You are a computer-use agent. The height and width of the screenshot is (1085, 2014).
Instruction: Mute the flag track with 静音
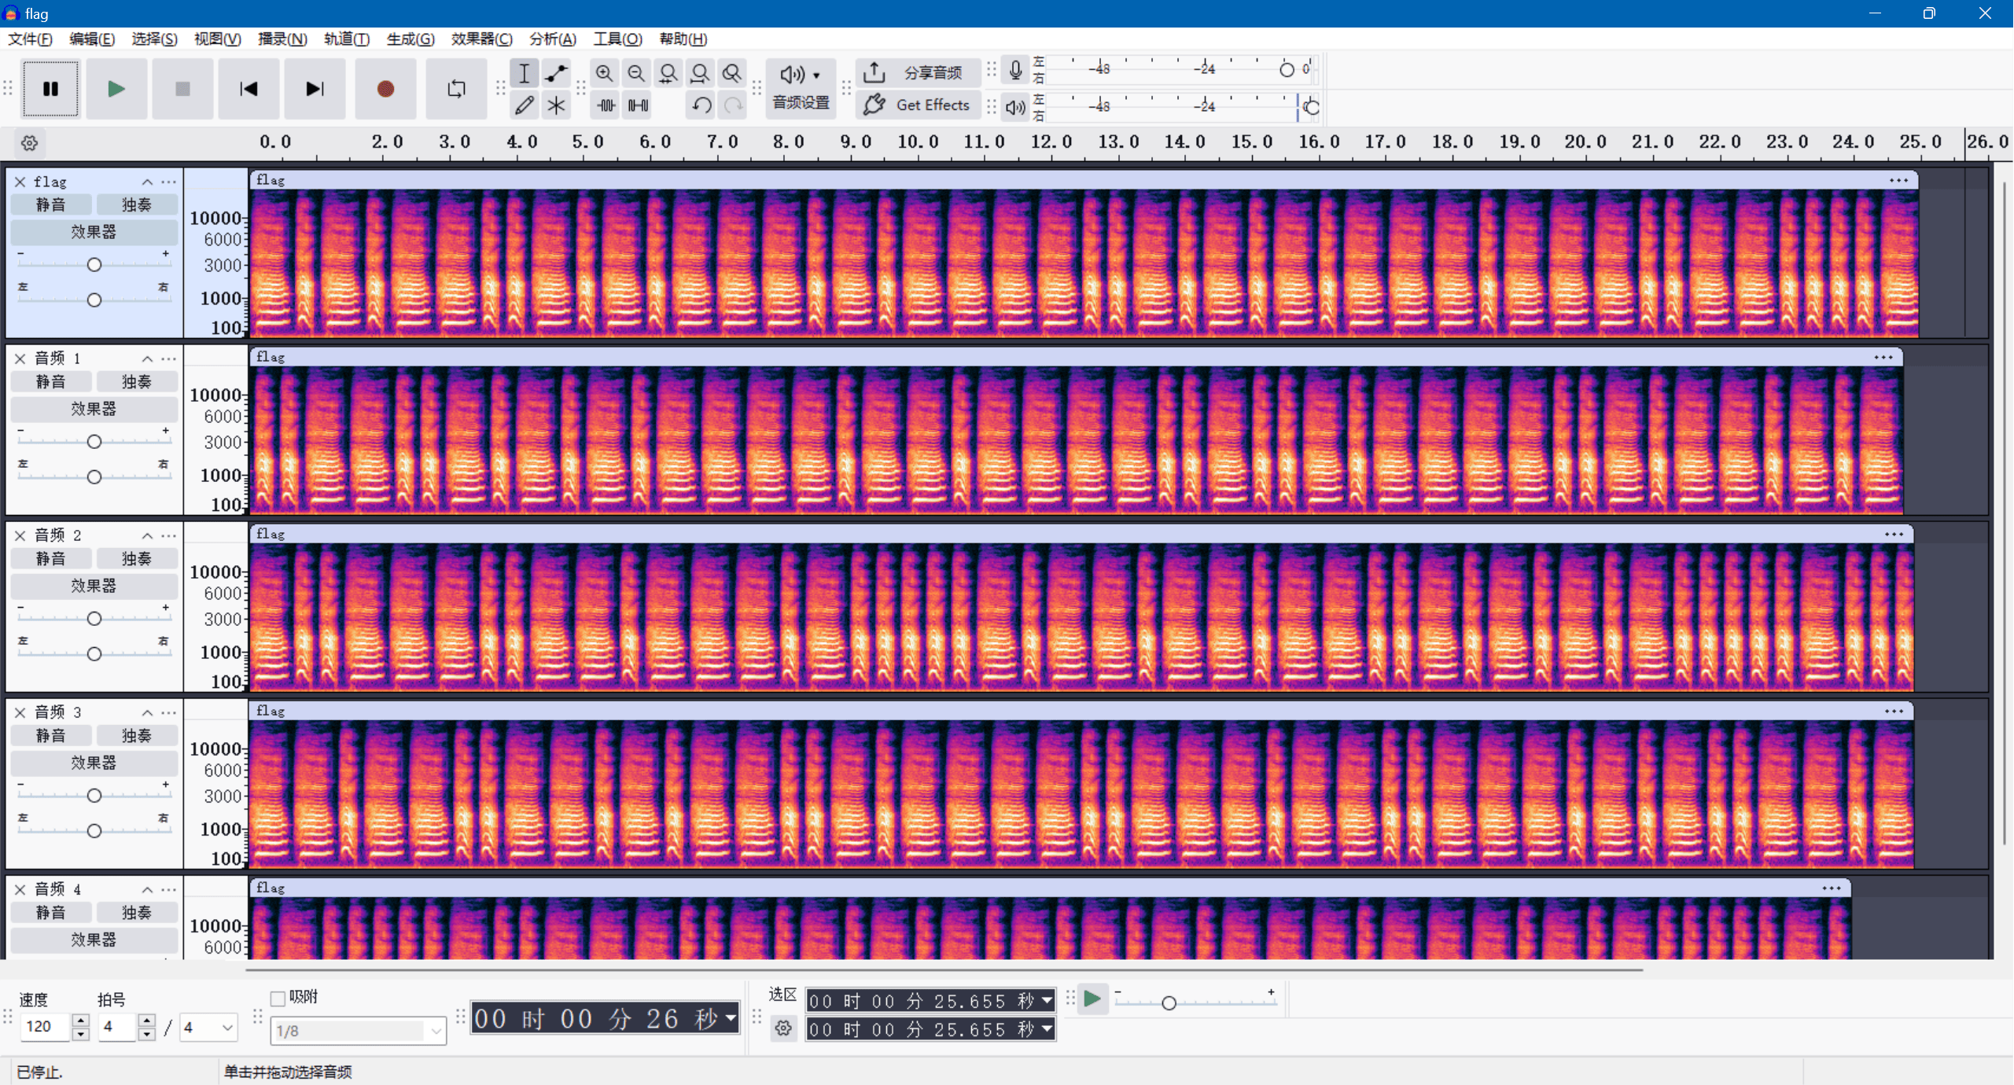[51, 204]
